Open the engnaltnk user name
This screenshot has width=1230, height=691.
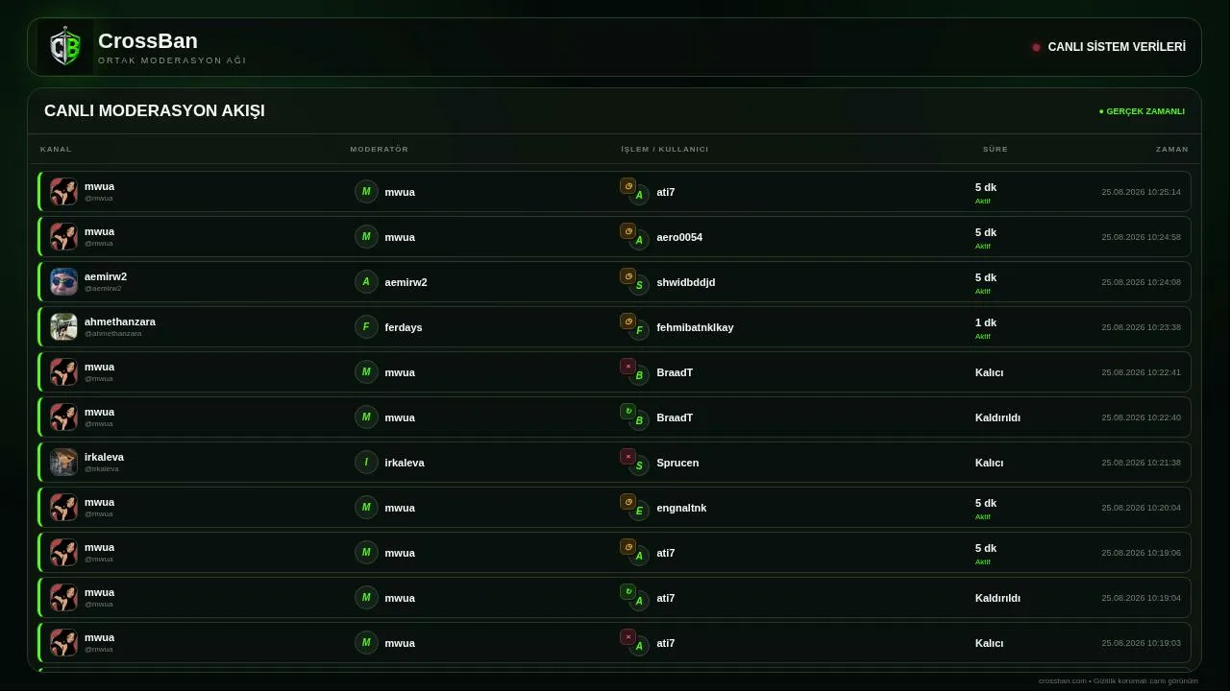(681, 508)
